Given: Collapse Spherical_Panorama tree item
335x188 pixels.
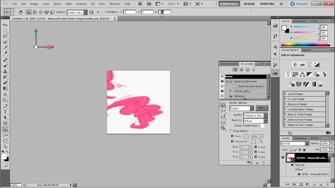Looking at the screenshot, I should coord(227,81).
